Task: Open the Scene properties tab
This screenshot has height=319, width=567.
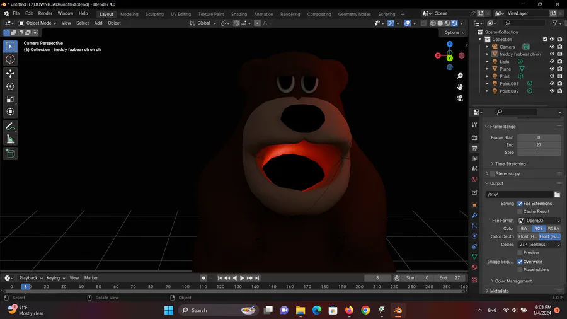Action: (x=474, y=169)
